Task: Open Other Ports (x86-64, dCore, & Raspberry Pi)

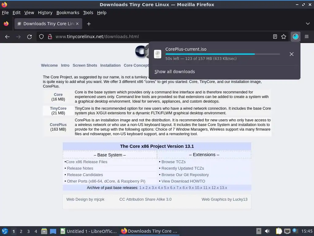Action: [106, 181]
